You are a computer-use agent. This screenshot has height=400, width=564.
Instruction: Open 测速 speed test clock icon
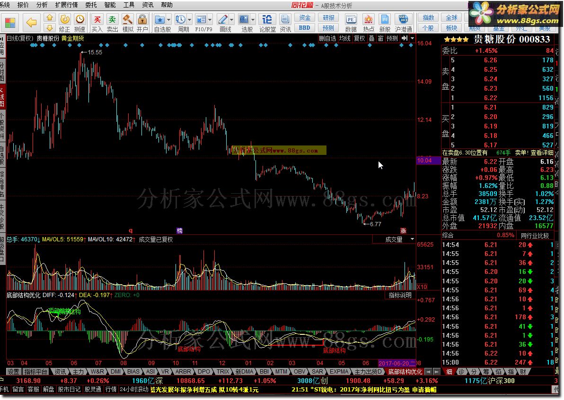(x=80, y=23)
